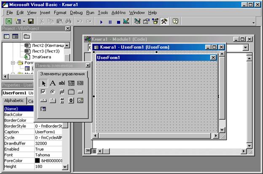Save the project with the floppy icon

click(x=31, y=21)
